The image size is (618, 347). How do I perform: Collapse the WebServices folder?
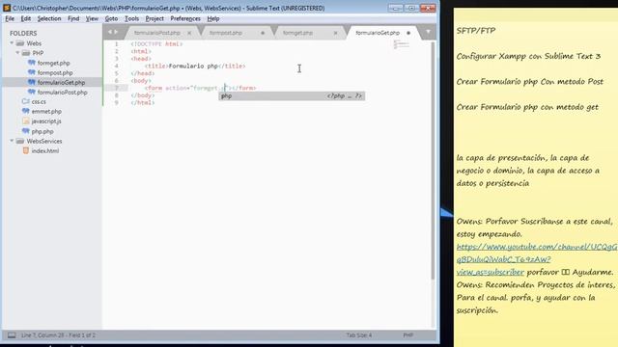pos(12,141)
